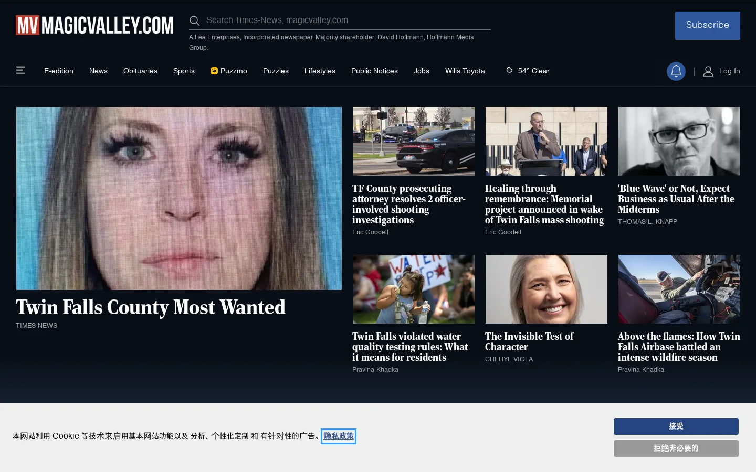Open the hamburger menu icon

pos(21,70)
